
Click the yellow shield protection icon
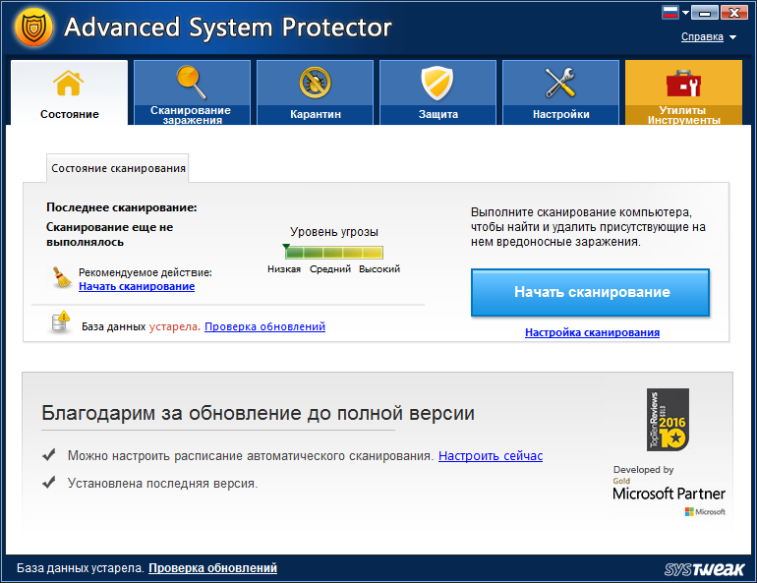437,83
